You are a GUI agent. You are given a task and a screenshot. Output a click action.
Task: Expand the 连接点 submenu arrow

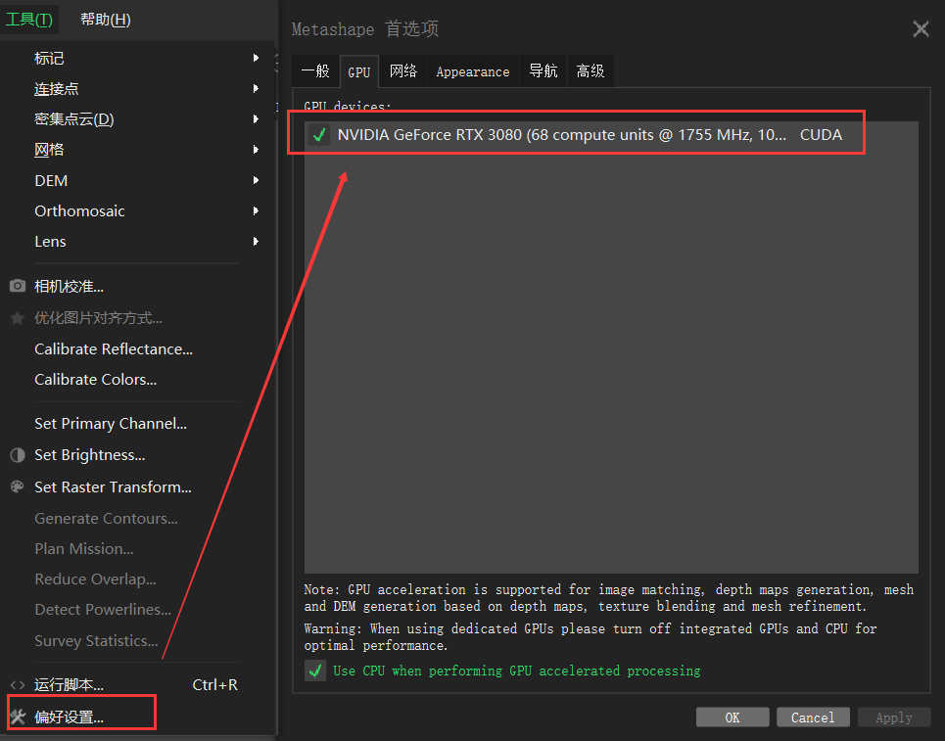pos(256,88)
